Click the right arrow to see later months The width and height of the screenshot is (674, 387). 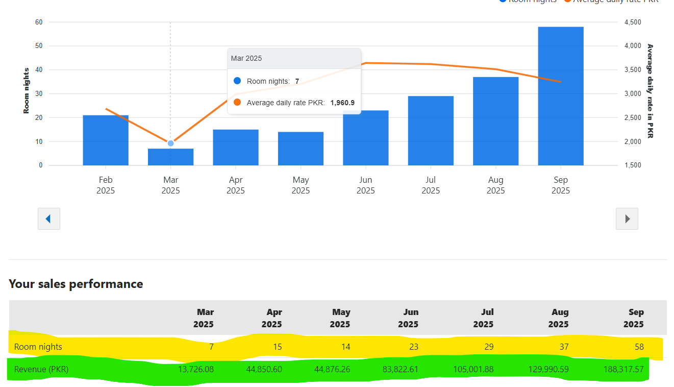[627, 219]
